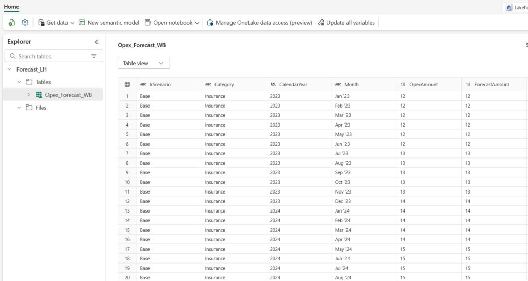
Task: Expand the Open notebook dropdown arrow
Action: 197,23
